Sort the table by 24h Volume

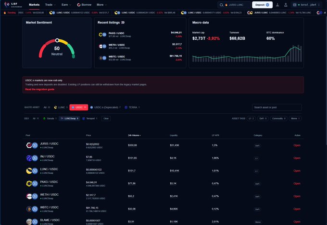pyautogui.click(x=134, y=135)
